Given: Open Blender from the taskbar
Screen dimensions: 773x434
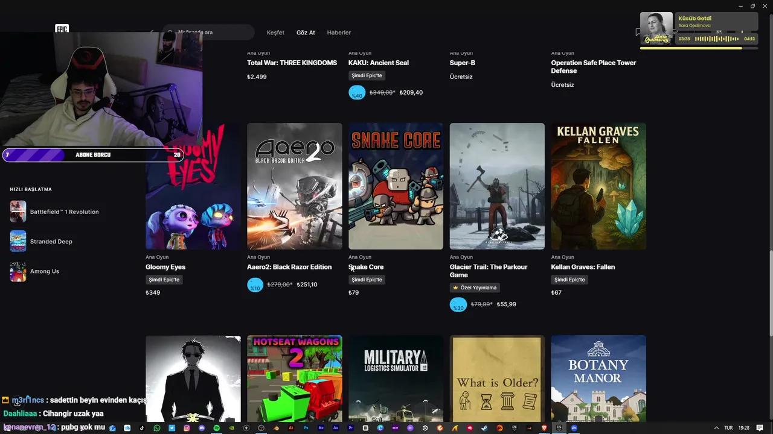Looking at the screenshot, I should pos(276,428).
